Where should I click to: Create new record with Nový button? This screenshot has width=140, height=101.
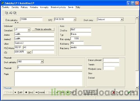(x=29, y=92)
